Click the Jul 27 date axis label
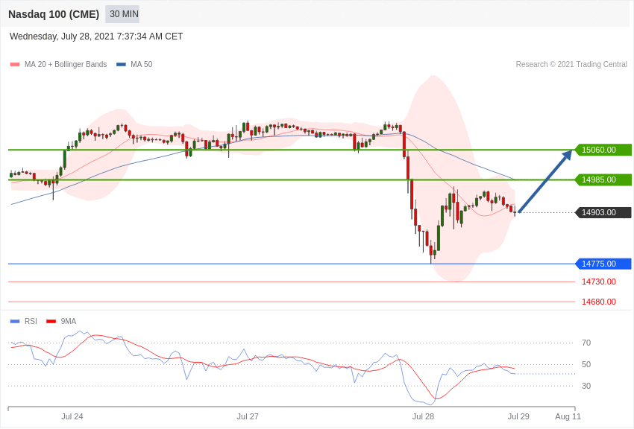 tap(248, 416)
